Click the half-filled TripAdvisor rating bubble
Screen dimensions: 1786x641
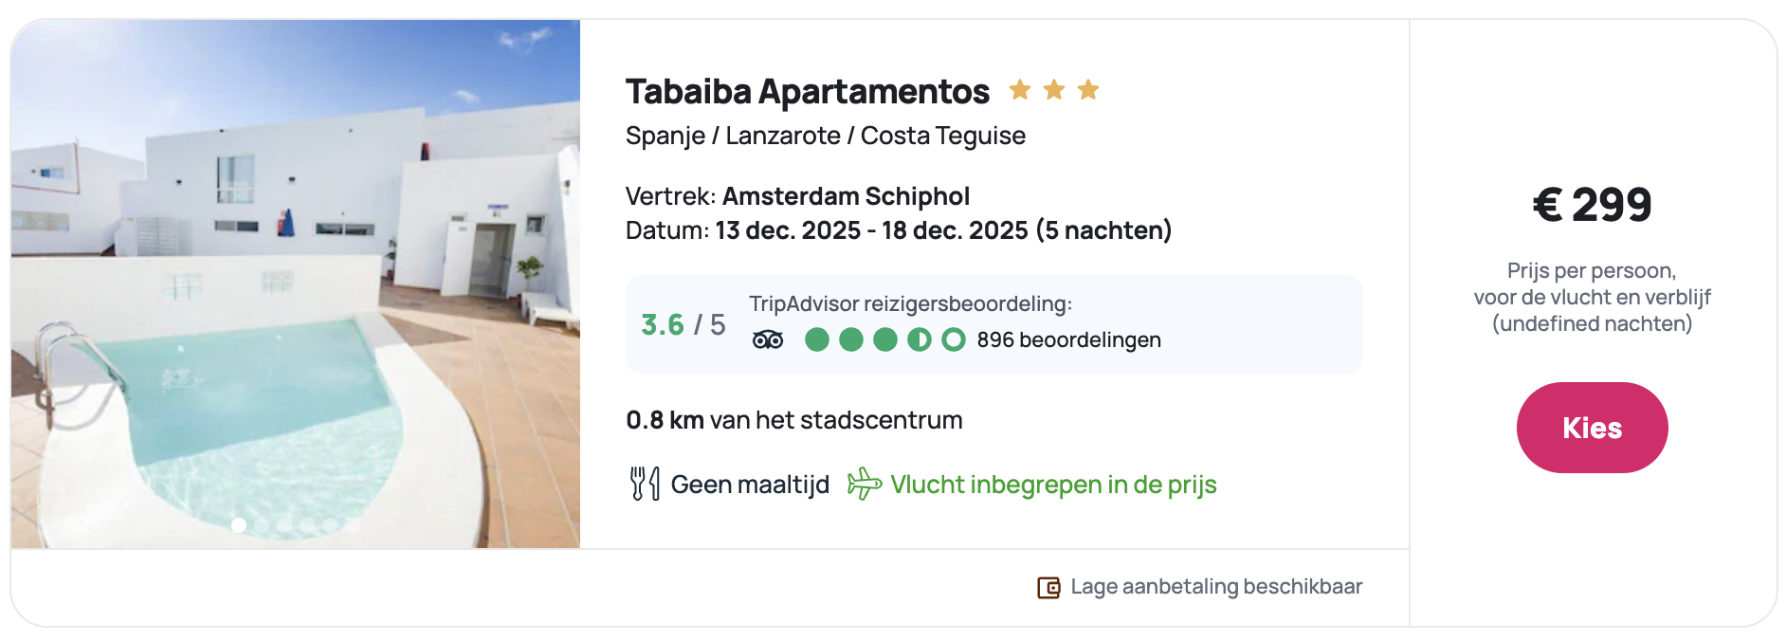tap(919, 339)
